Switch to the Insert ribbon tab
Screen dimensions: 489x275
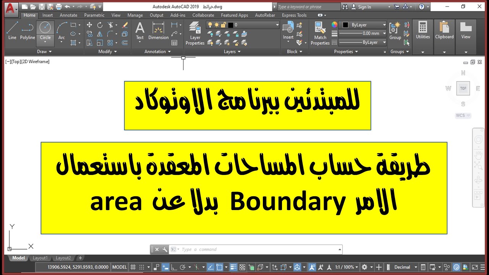tap(47, 15)
